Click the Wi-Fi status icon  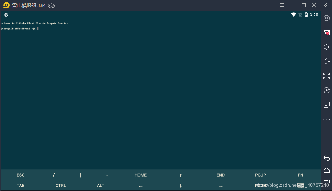pyautogui.click(x=293, y=14)
